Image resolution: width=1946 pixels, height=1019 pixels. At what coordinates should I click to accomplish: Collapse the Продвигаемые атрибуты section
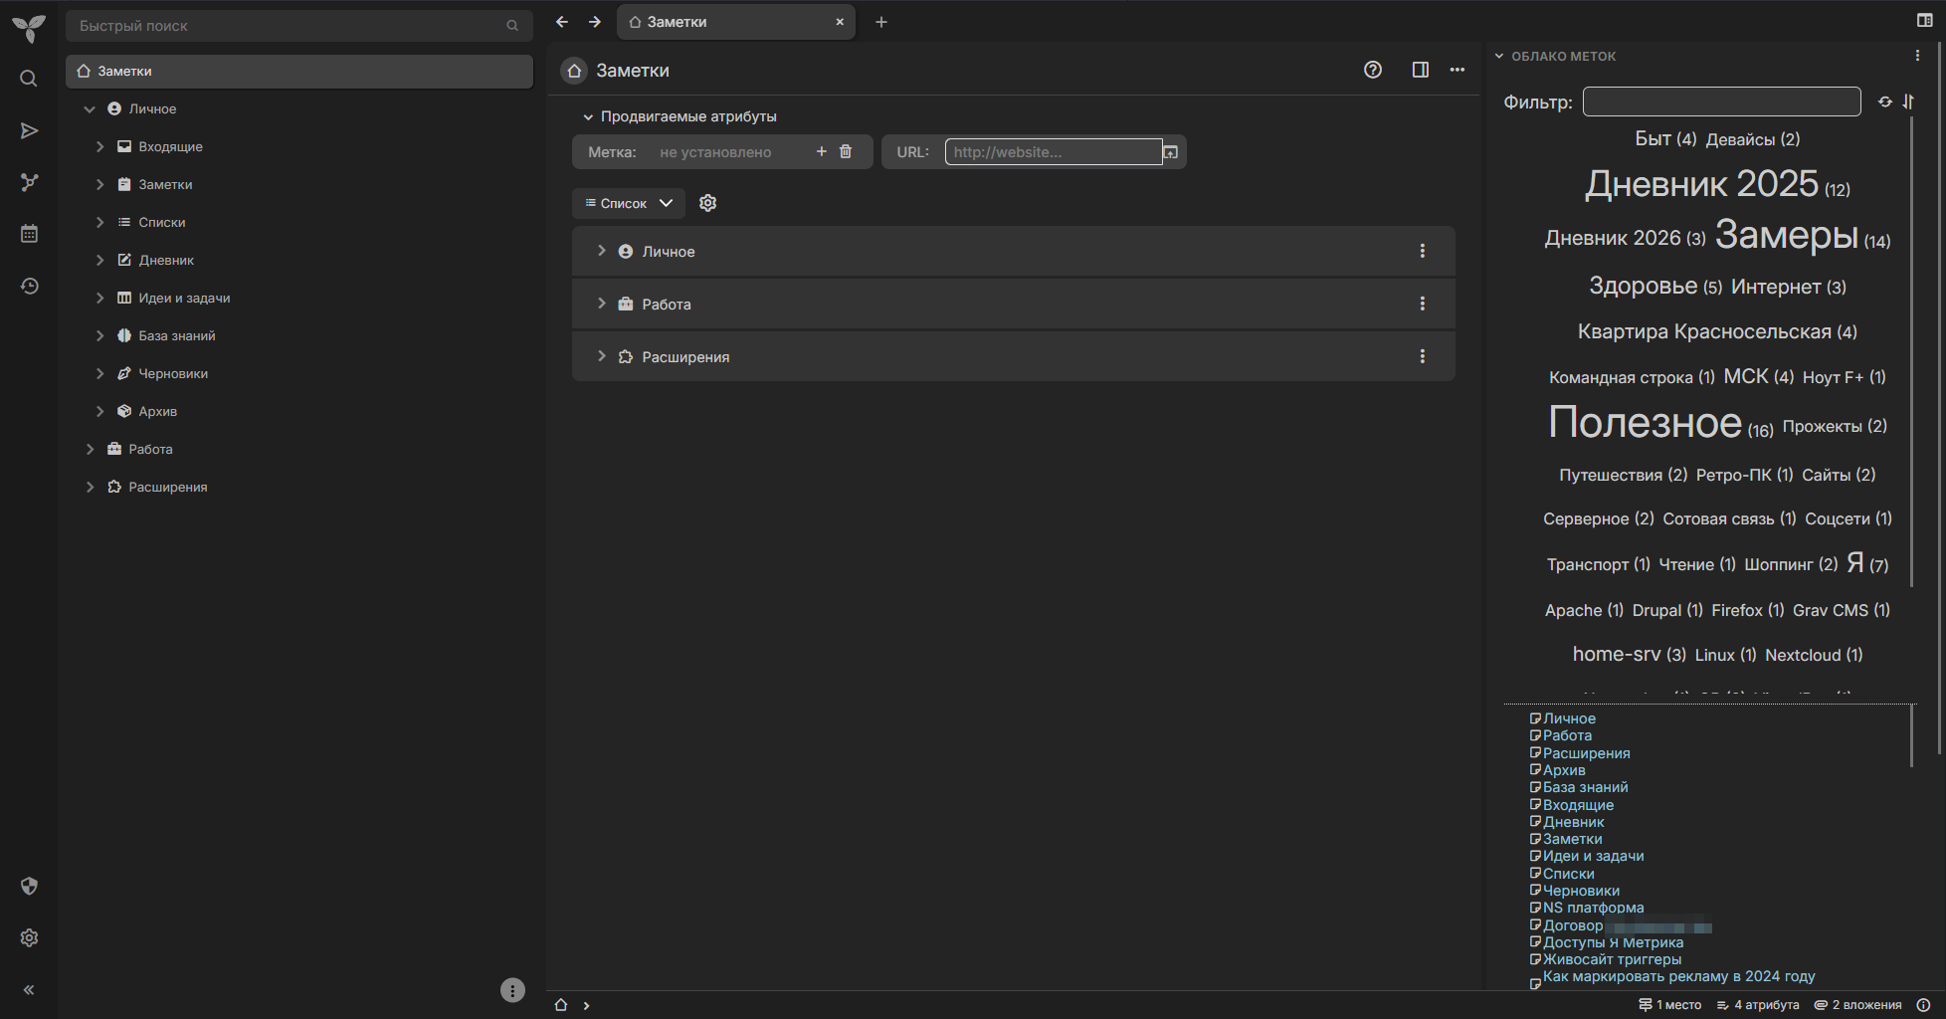tap(588, 116)
